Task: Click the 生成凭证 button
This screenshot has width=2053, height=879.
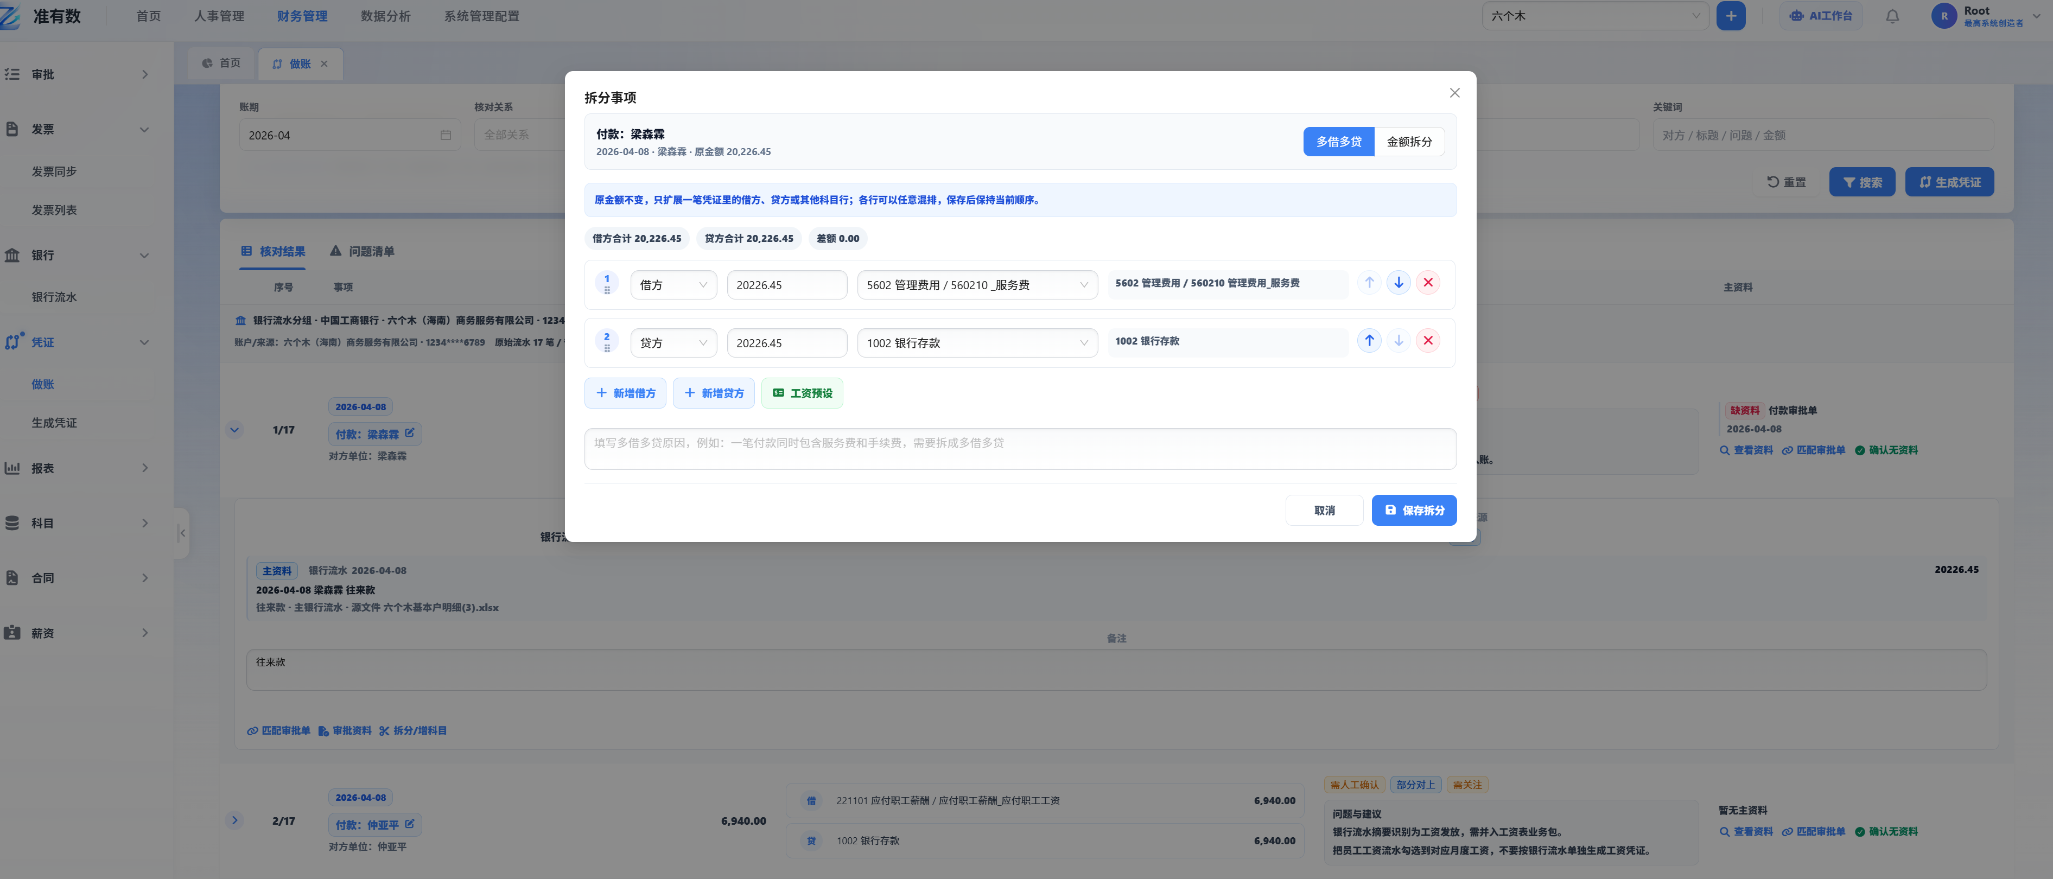Action: 1949,182
